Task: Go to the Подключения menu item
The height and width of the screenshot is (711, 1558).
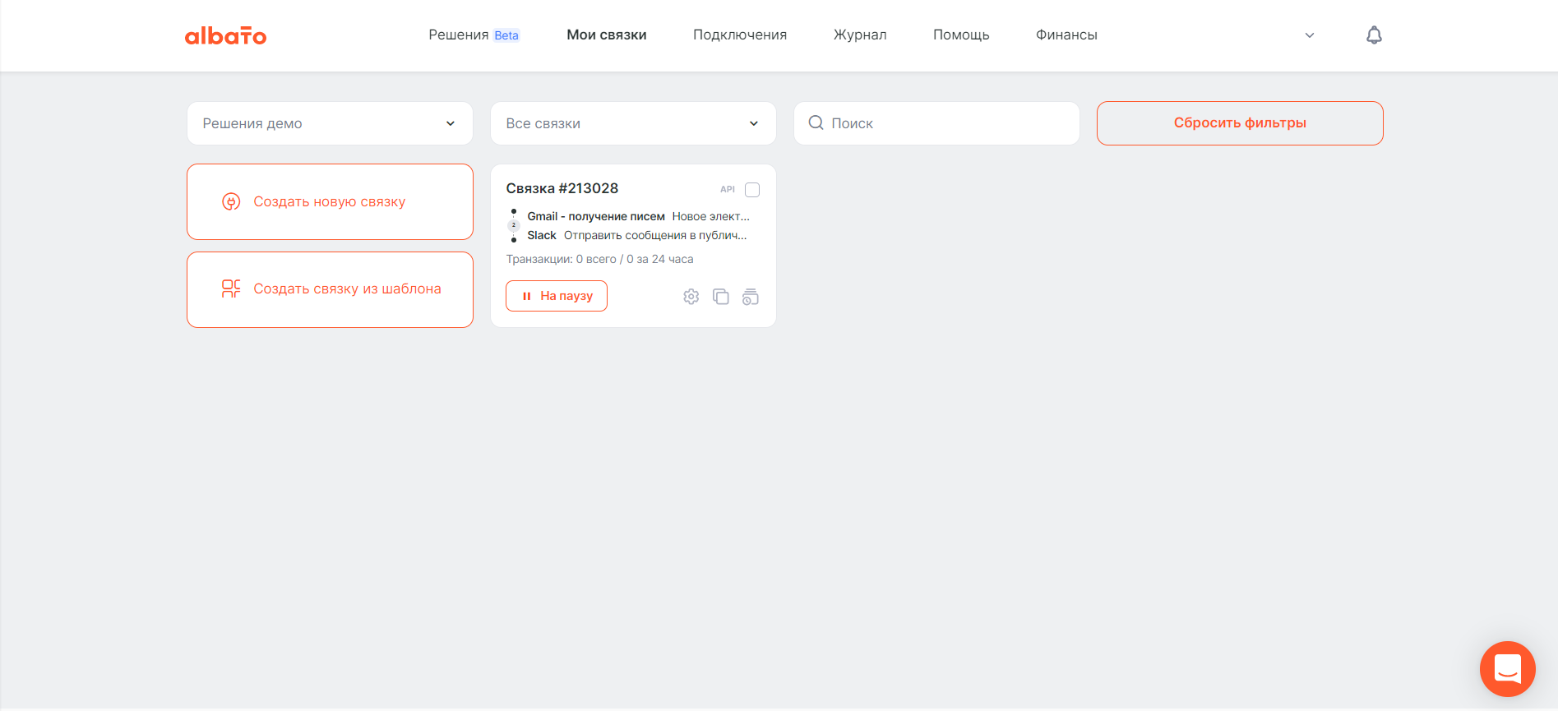Action: [x=739, y=35]
